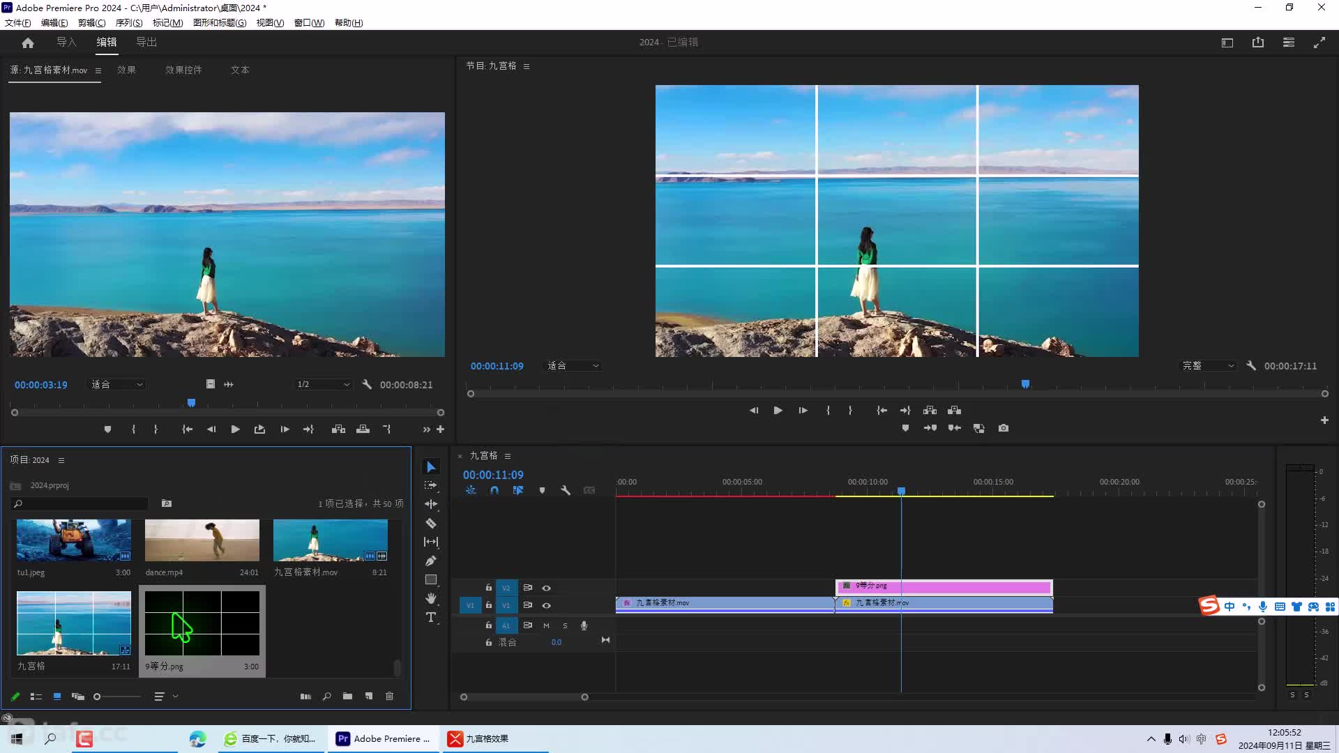Open Project panel 项目 menu

point(61,460)
